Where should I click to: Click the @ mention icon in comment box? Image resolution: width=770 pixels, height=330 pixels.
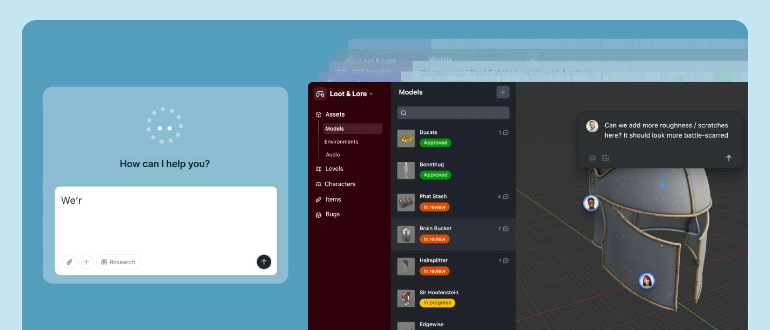coord(592,158)
